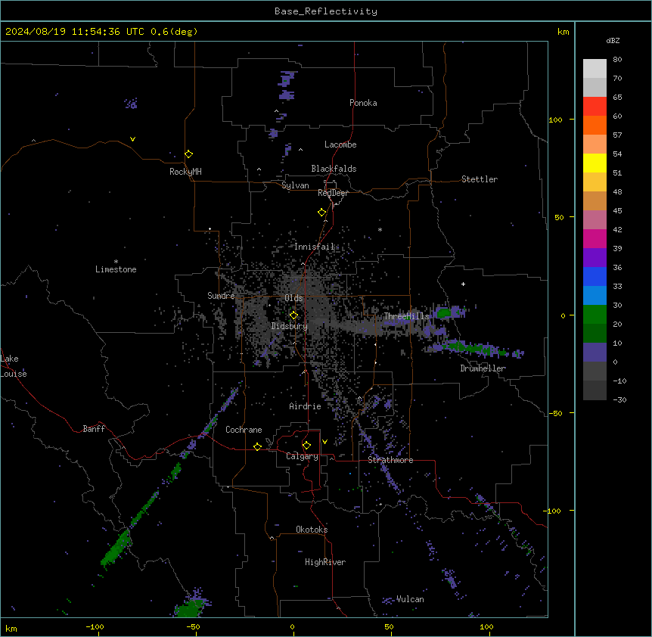
Task: Click the Airdrie city label
Action: pos(306,406)
